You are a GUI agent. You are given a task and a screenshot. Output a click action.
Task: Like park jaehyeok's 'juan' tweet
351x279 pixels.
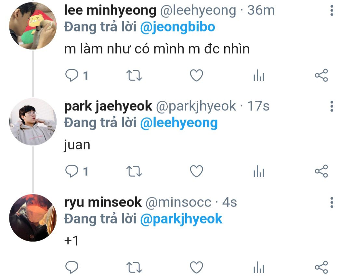[x=196, y=171]
